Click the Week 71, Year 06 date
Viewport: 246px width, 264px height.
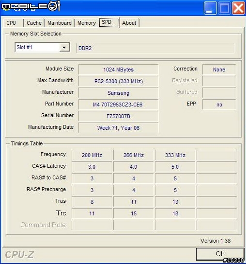[118, 128]
